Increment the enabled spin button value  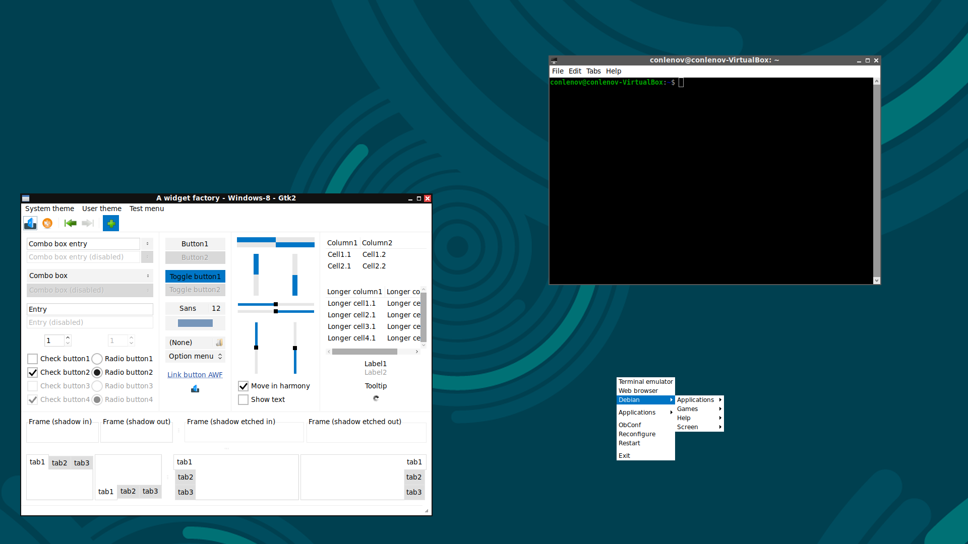[x=68, y=337]
